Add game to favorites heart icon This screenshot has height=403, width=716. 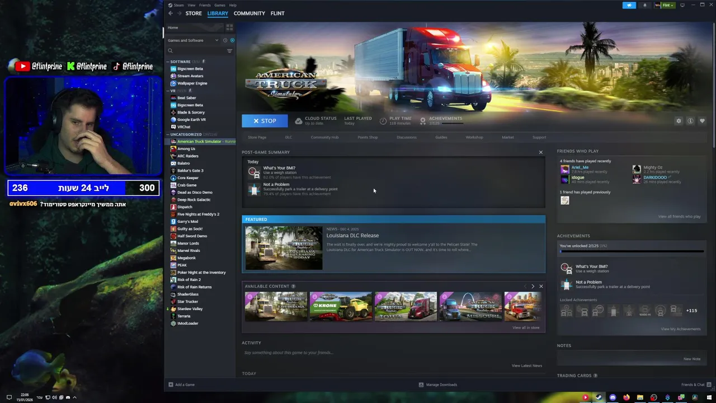[x=702, y=121]
